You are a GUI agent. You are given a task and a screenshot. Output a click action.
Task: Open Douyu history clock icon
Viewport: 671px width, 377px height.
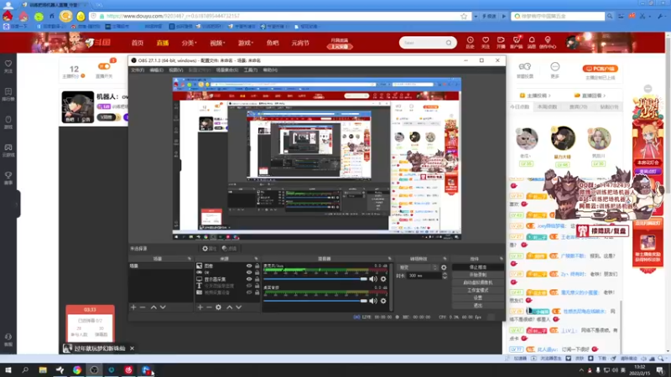470,42
